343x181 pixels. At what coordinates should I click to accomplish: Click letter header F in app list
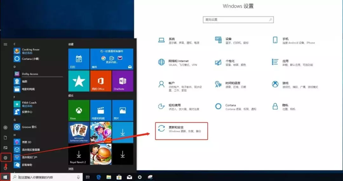point(14,97)
